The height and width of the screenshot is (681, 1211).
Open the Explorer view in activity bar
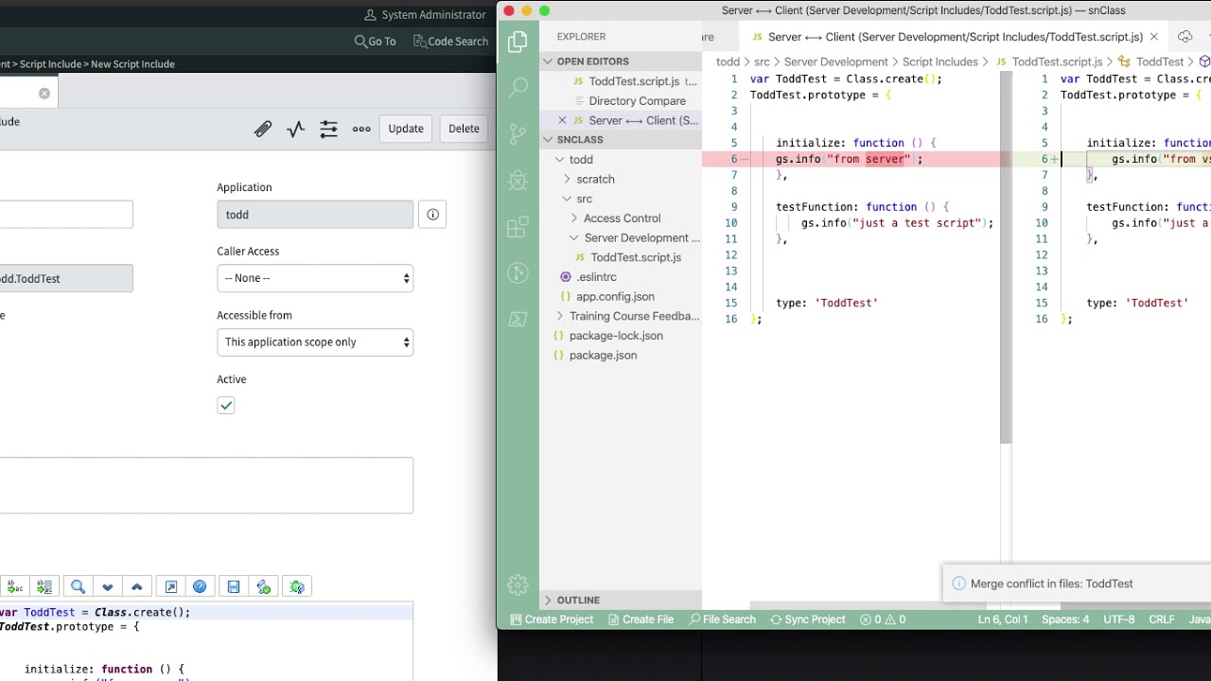pyautogui.click(x=518, y=42)
